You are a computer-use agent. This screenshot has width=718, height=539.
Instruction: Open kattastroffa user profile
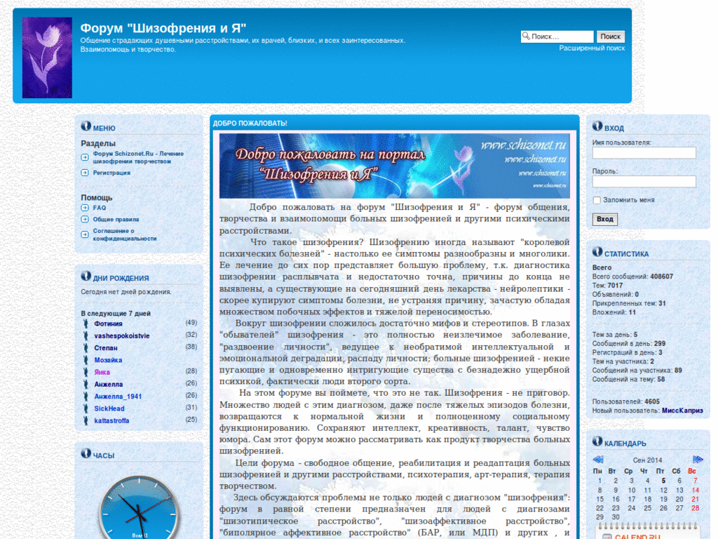(111, 421)
